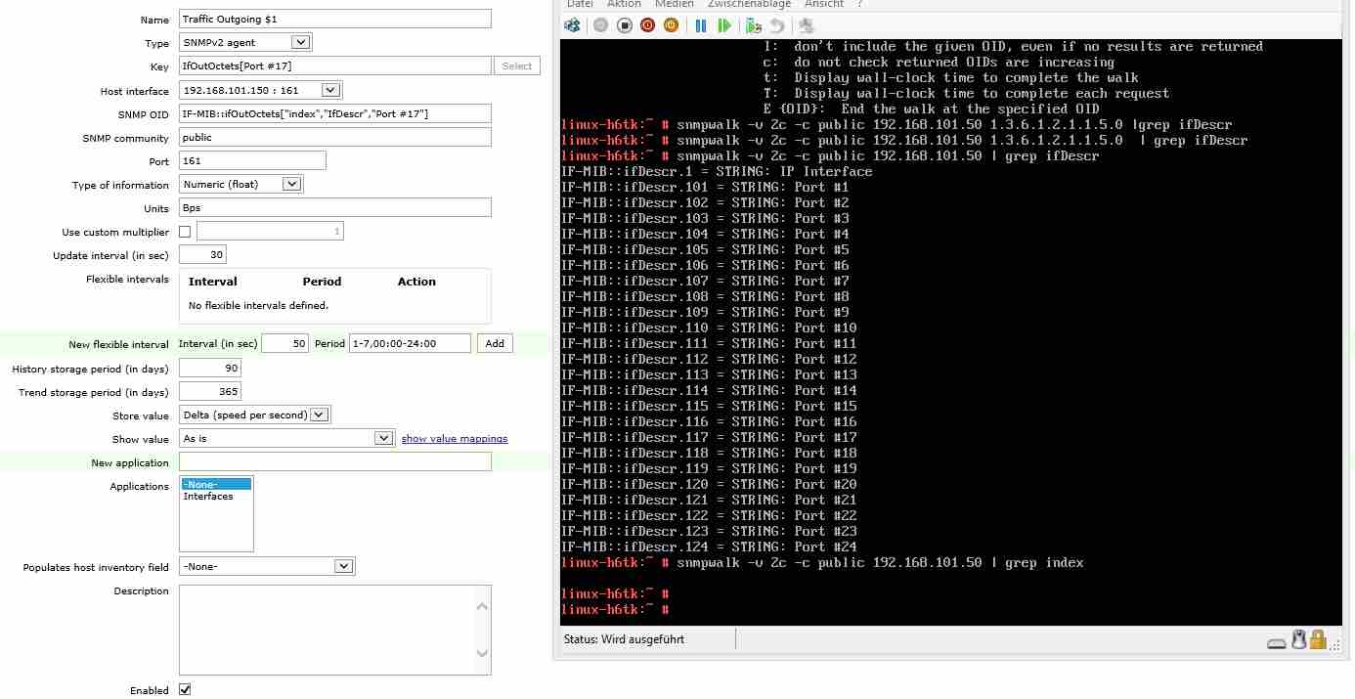Open the show value mappings link
The width and height of the screenshot is (1355, 699).
[x=455, y=439]
